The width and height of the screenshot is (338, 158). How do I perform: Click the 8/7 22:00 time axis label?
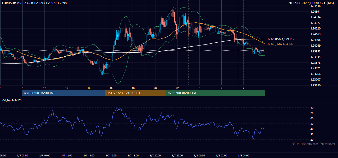pos(177,156)
